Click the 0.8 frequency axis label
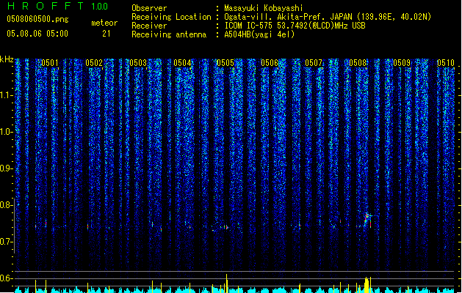The image size is (462, 293). coord(6,205)
